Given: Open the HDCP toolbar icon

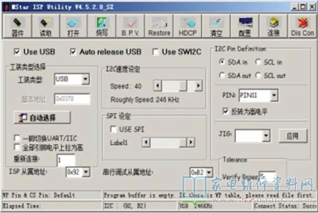Looking at the screenshot, I should (x=187, y=26).
